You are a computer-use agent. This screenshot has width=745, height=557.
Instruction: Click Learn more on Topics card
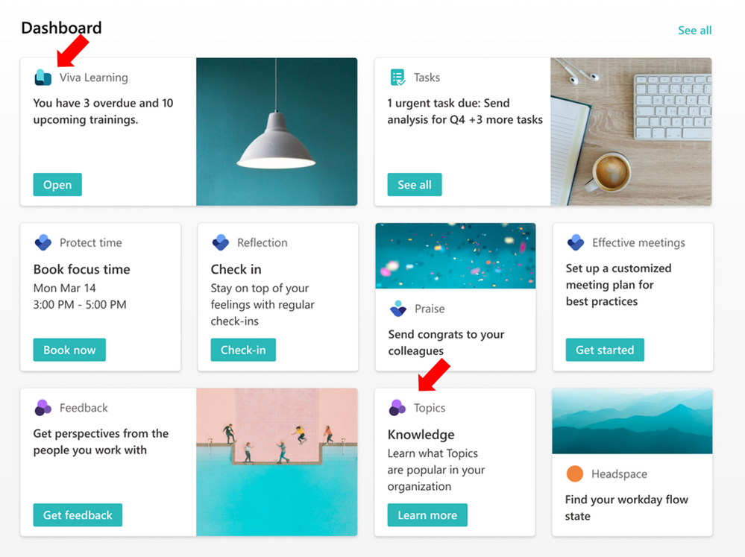427,515
